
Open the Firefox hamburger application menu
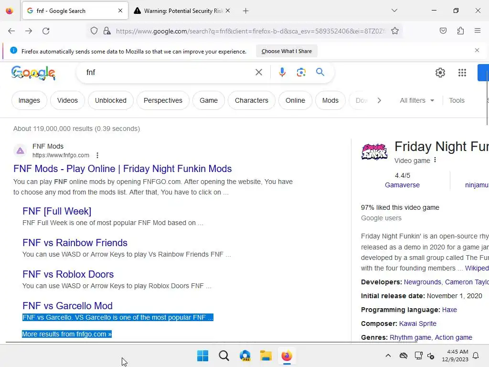478,31
